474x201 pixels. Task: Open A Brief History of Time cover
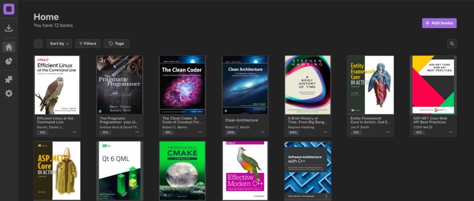[308, 85]
